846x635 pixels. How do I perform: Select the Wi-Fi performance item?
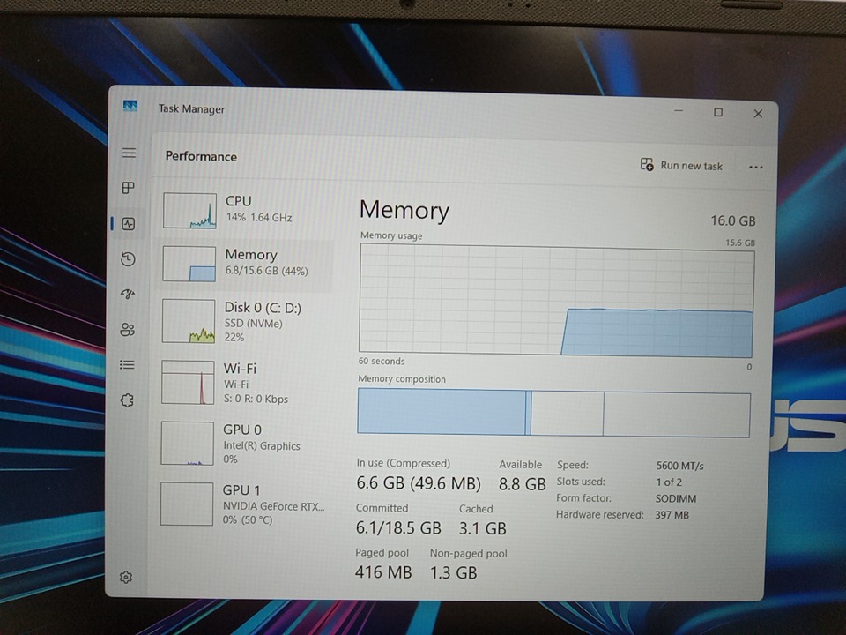[247, 383]
